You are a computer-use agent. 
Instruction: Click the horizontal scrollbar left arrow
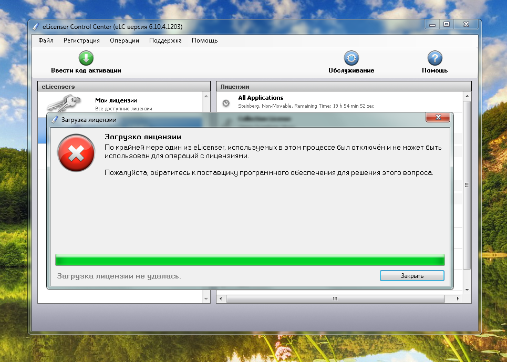coord(221,298)
